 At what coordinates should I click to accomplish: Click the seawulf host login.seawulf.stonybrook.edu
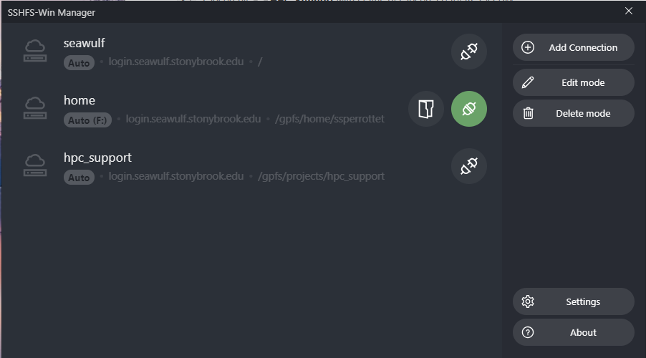click(176, 62)
